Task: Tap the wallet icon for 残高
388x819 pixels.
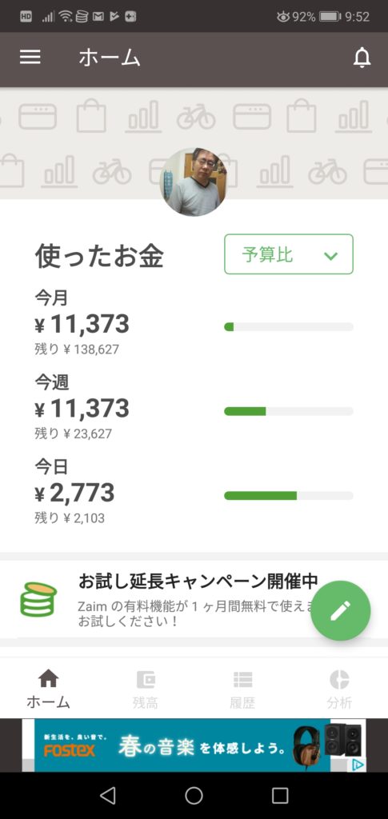Action: [x=146, y=679]
